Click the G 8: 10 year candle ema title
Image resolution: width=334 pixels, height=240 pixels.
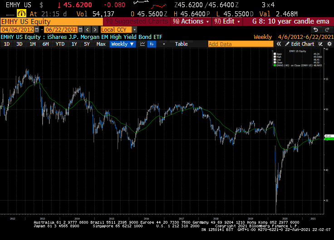(291, 21)
